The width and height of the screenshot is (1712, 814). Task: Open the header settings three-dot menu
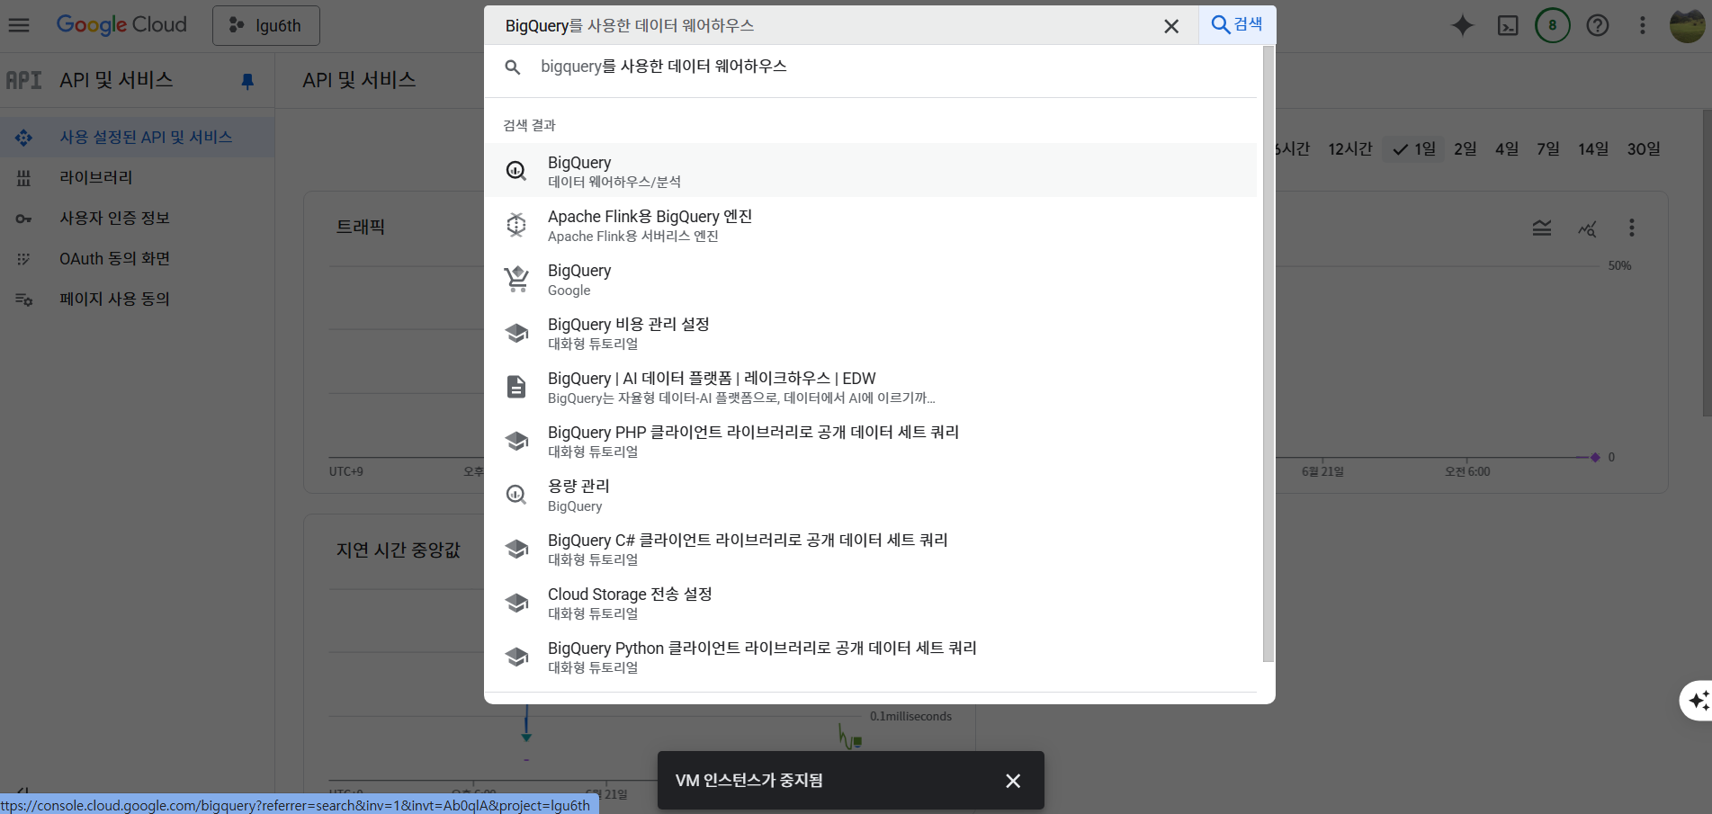click(x=1643, y=25)
